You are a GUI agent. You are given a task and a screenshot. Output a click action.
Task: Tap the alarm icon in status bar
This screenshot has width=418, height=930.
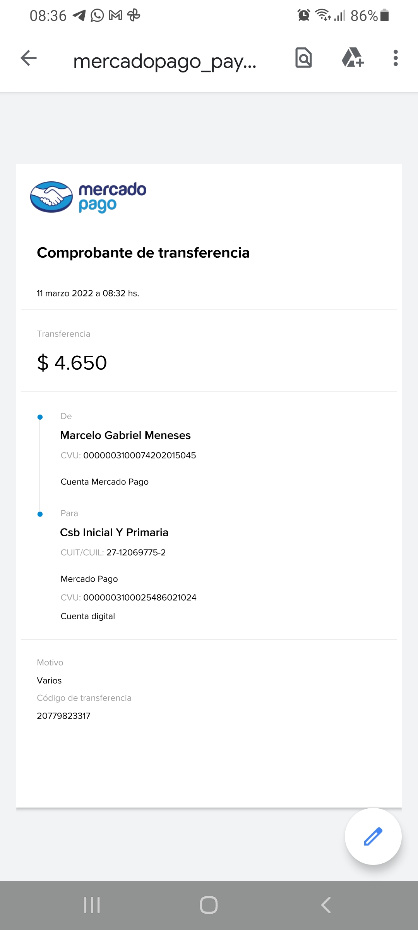pos(303,15)
